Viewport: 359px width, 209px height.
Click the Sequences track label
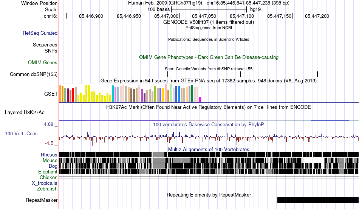pos(45,45)
